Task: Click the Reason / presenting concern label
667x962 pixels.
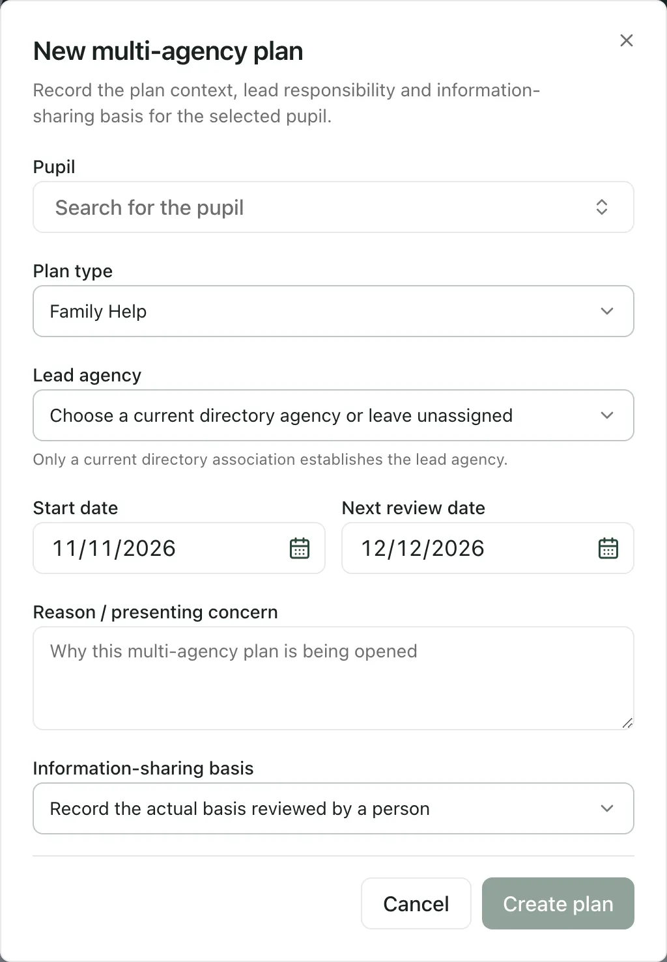Action: click(156, 612)
